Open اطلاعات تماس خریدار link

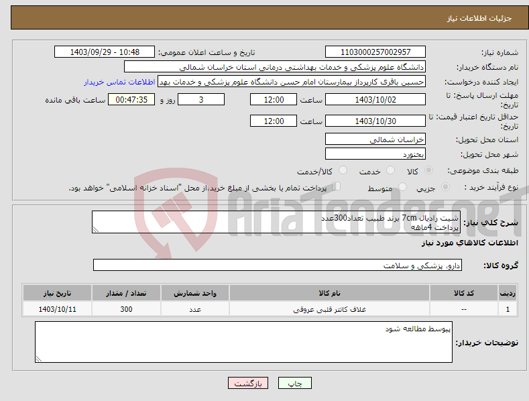(119, 82)
